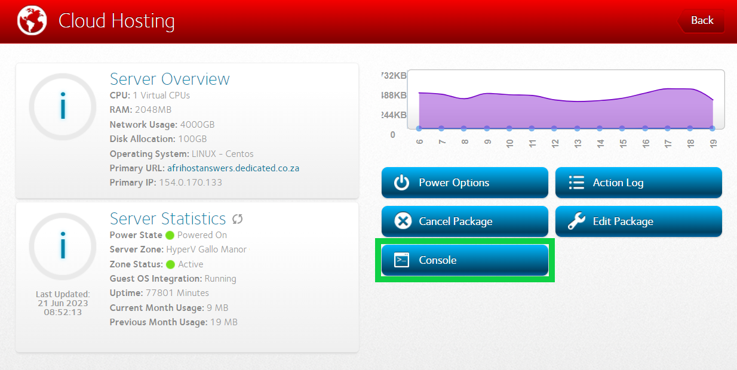The height and width of the screenshot is (370, 737).
Task: Click the green Zone Status indicator
Action: [x=170, y=264]
